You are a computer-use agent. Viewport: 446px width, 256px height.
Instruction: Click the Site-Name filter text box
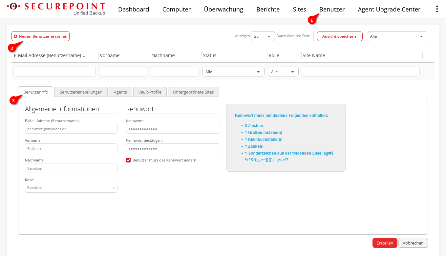360,72
